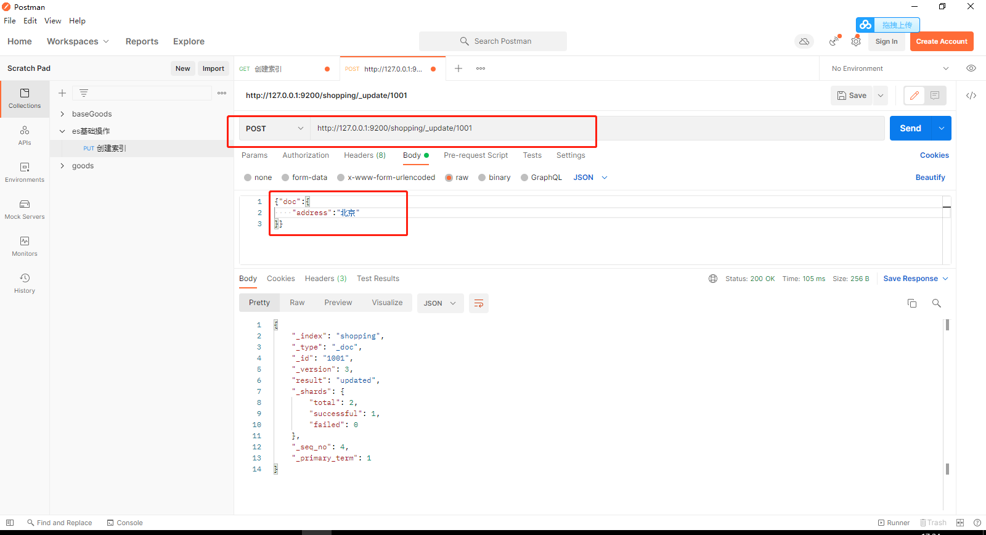Image resolution: width=986 pixels, height=535 pixels.
Task: Click the plus icon to create collection
Action: tap(62, 93)
